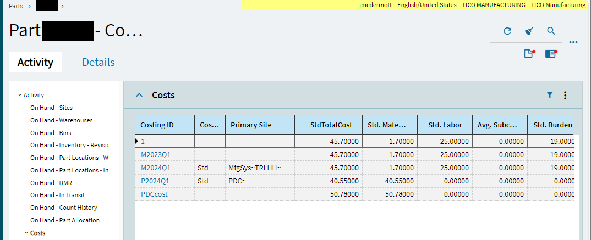Click PDC~ primary site cell
This screenshot has height=240, width=591.
click(x=259, y=181)
